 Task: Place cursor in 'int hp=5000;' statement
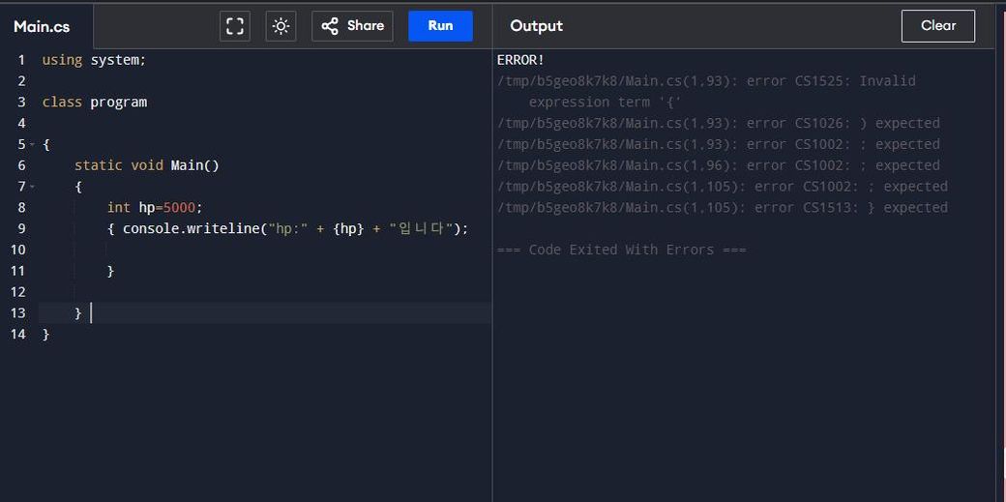(x=155, y=208)
